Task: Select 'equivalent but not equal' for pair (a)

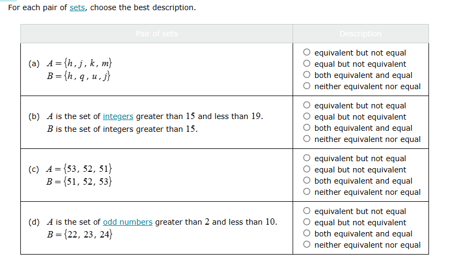Action: coord(307,53)
